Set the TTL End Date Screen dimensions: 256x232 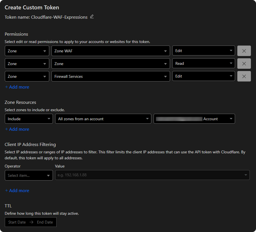point(45,222)
